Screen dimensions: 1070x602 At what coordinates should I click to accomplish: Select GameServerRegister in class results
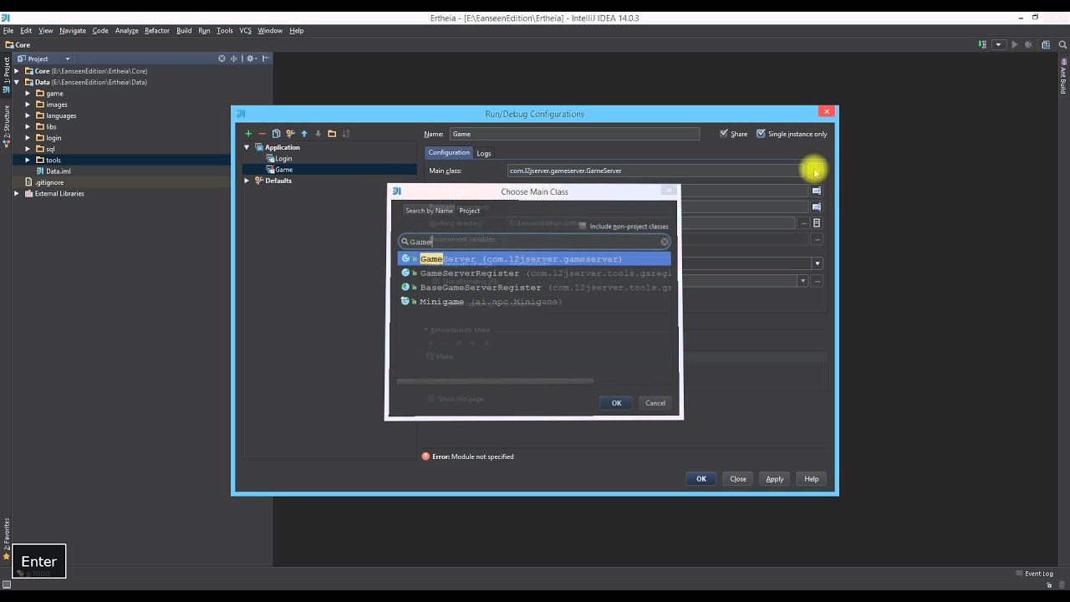534,273
